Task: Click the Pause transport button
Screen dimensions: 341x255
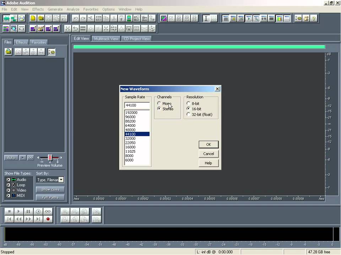Action: 28,211
